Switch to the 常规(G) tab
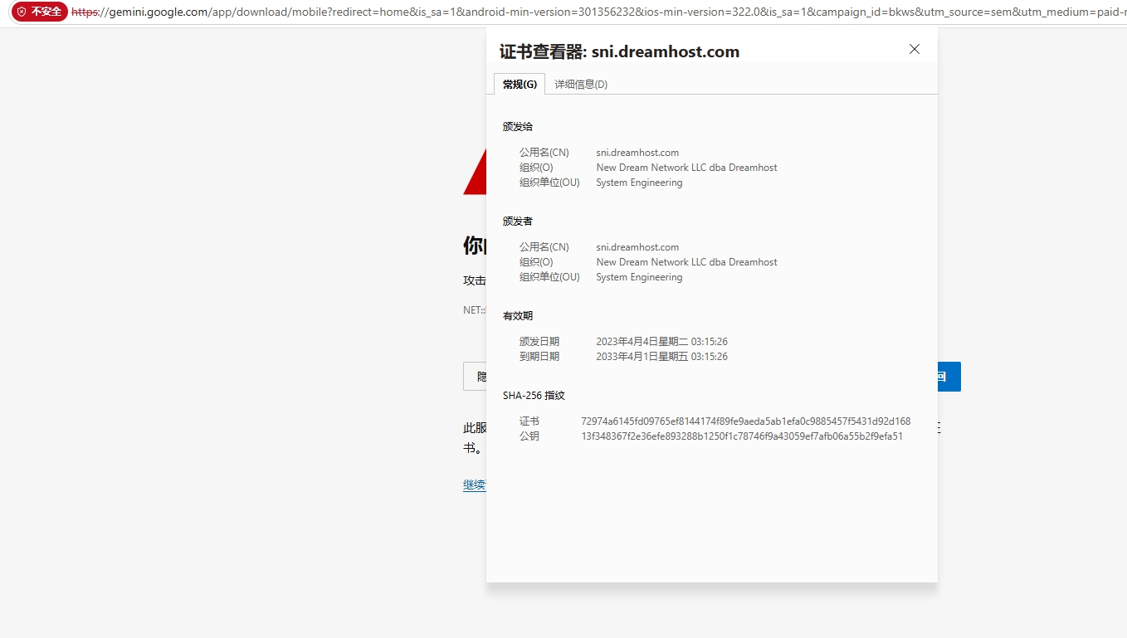 tap(520, 84)
